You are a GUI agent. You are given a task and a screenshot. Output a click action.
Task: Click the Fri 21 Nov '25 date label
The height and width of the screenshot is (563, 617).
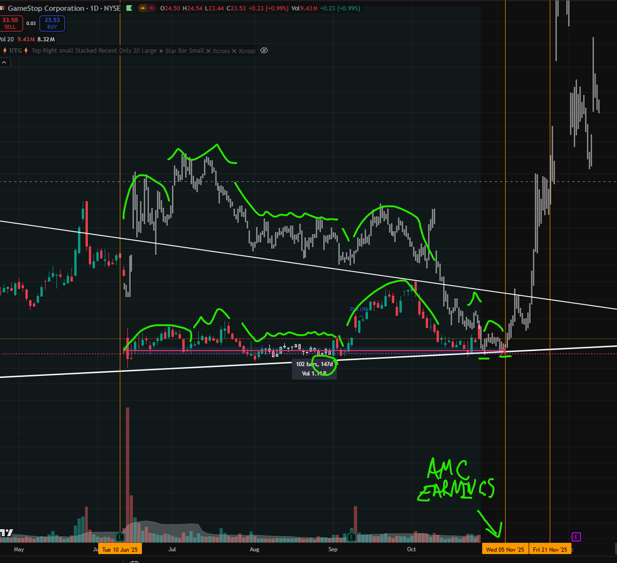[550, 550]
